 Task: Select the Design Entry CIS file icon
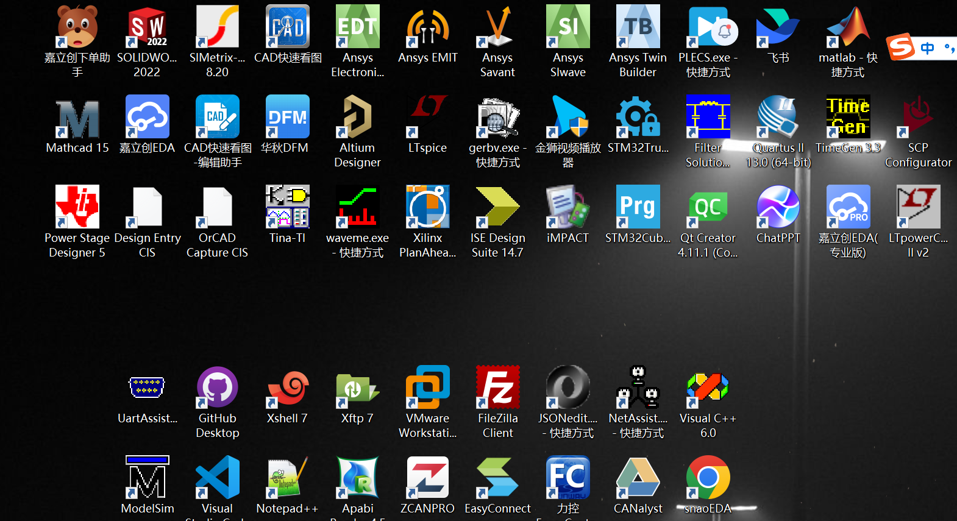pyautogui.click(x=147, y=207)
